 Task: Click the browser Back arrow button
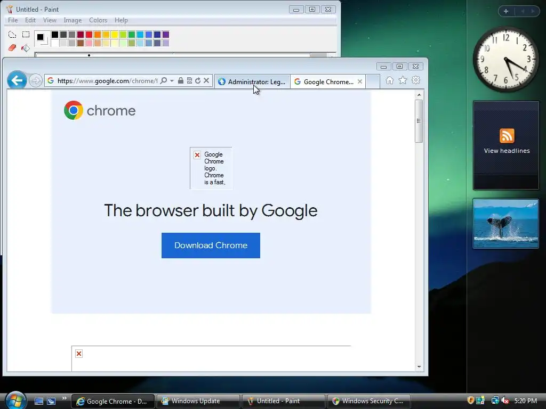(17, 80)
